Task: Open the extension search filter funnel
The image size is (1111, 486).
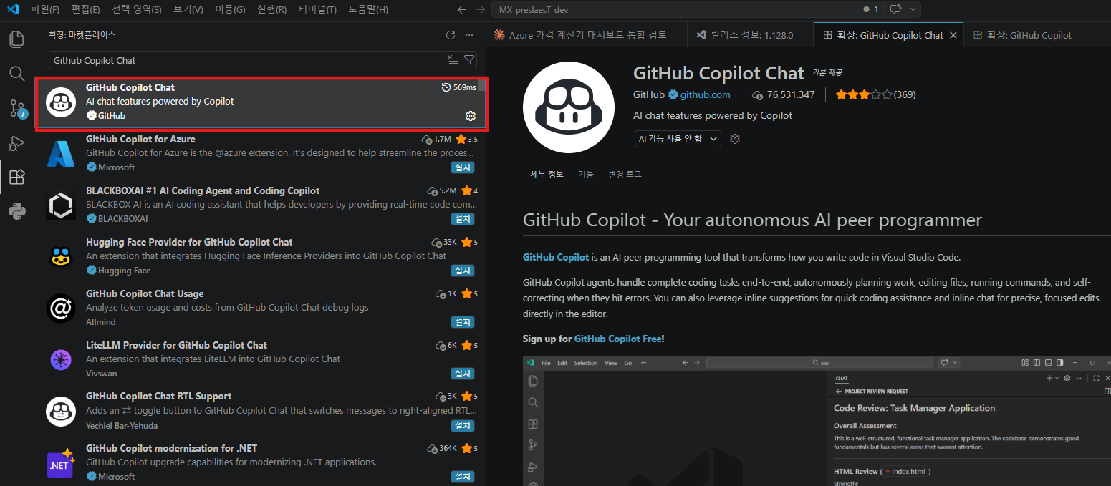Action: [x=469, y=60]
